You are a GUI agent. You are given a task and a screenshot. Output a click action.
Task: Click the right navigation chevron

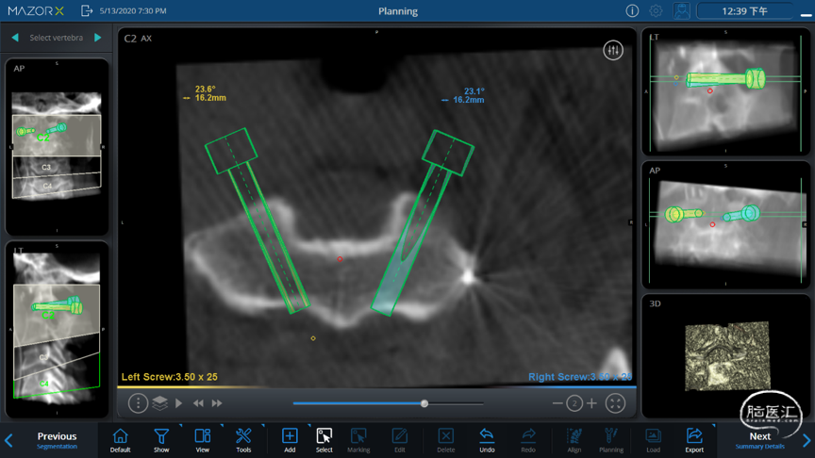pos(807,440)
